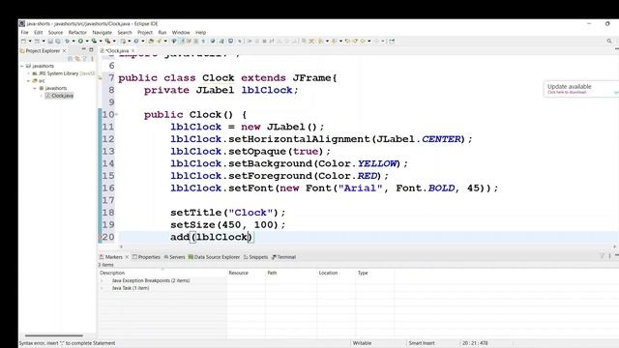Click the New file toolbar icon

[x=23, y=41]
